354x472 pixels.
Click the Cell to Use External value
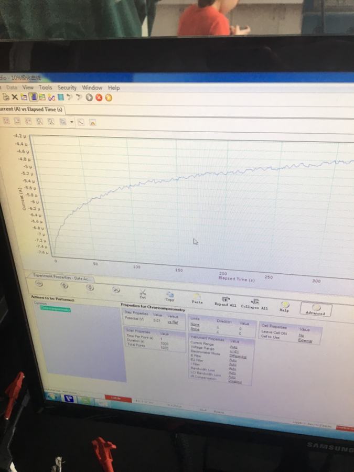(305, 340)
